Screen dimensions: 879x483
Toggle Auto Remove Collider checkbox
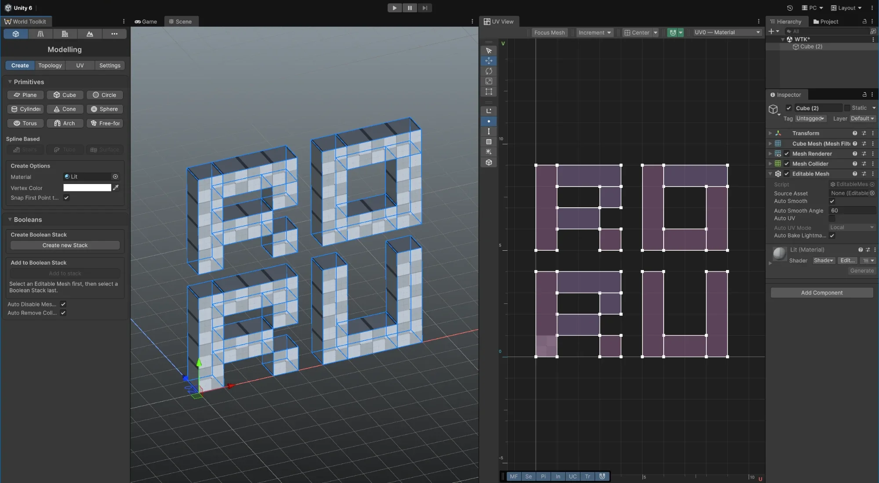63,313
